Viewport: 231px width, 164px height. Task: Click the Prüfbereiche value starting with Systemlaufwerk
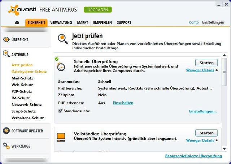(x=155, y=89)
